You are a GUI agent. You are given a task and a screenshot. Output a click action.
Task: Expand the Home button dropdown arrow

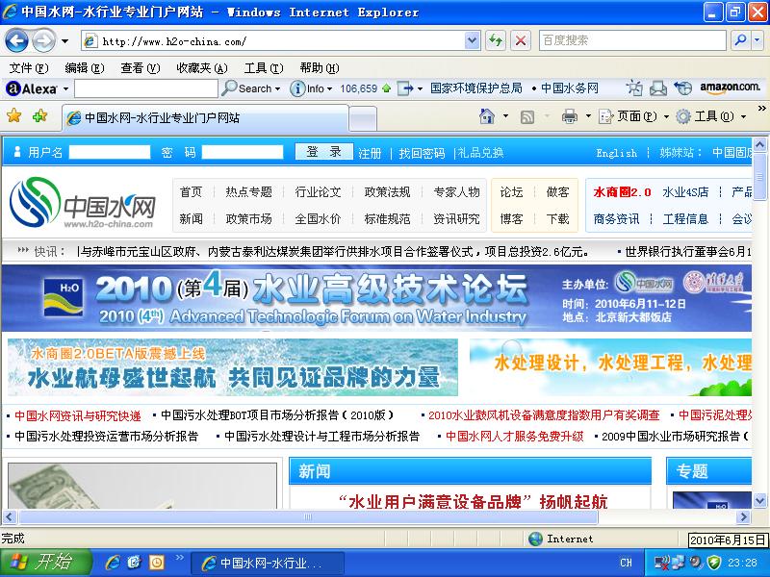click(x=505, y=116)
